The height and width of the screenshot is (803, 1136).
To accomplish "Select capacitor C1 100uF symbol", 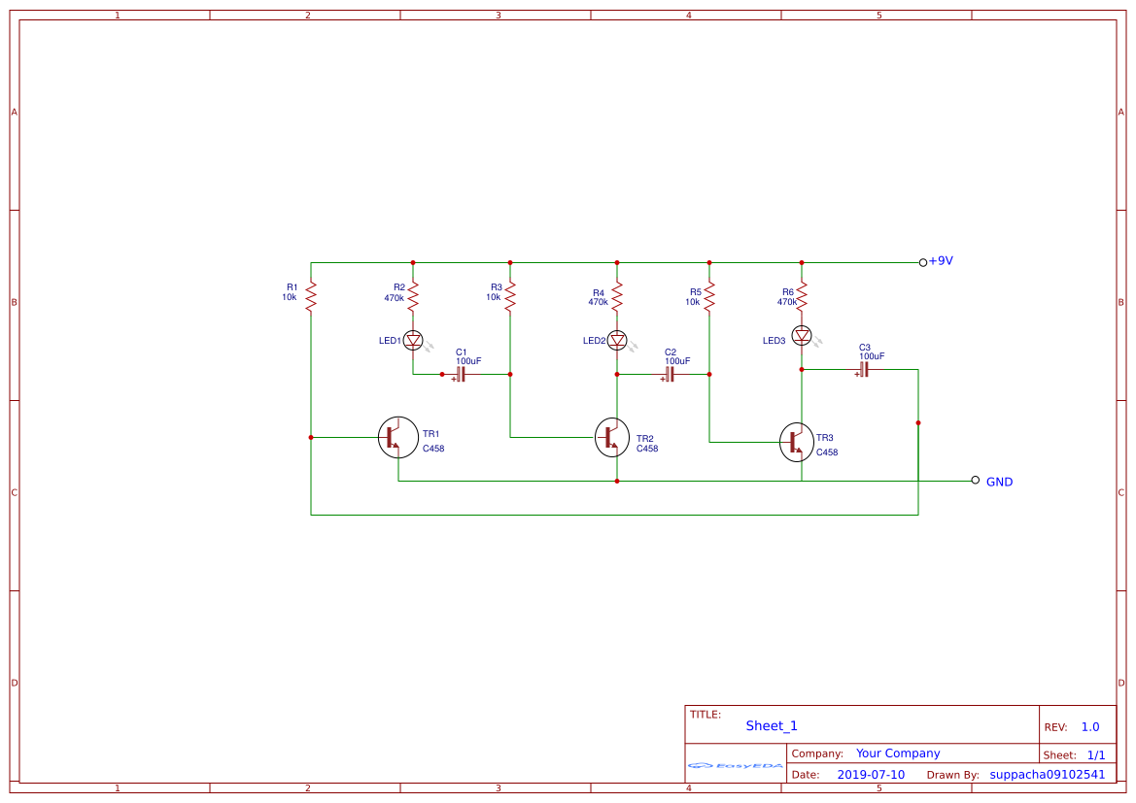I will pyautogui.click(x=461, y=374).
